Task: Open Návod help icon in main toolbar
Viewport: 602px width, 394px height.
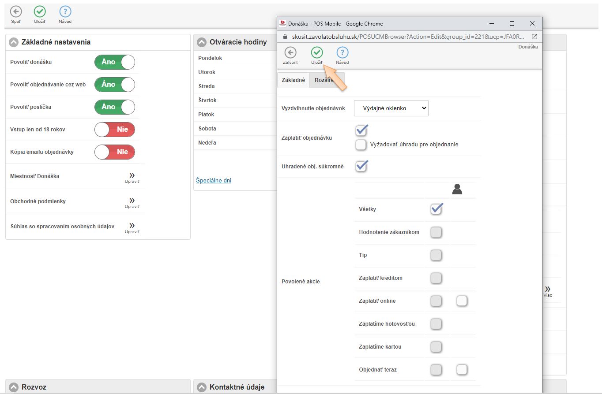Action: coord(65,12)
